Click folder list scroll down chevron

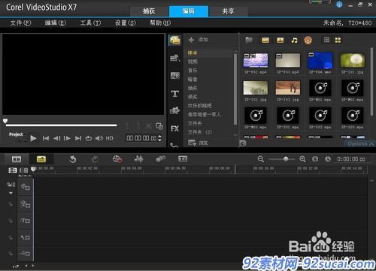(x=235, y=135)
